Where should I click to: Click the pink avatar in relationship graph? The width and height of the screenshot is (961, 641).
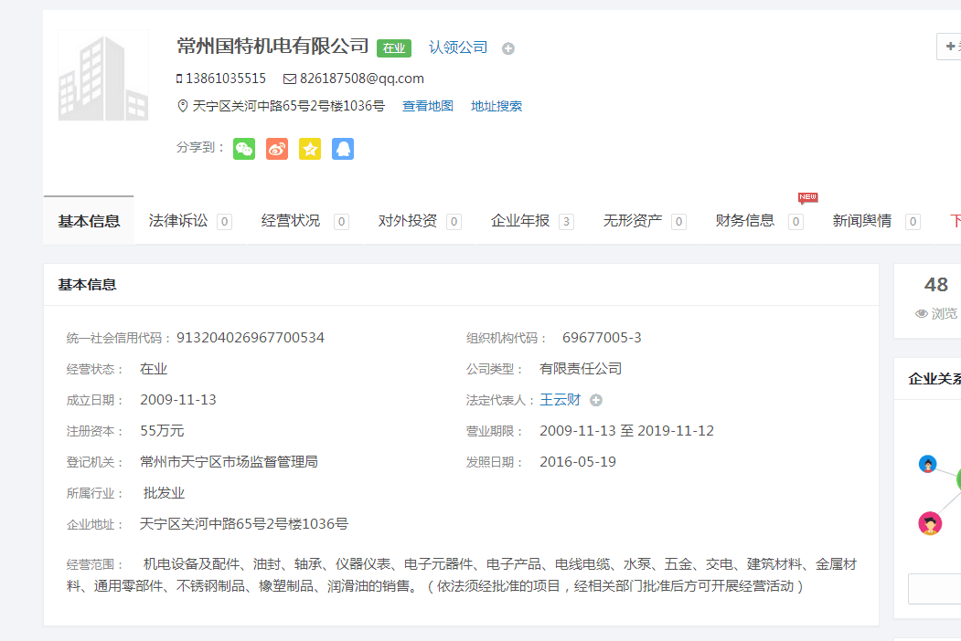[930, 523]
